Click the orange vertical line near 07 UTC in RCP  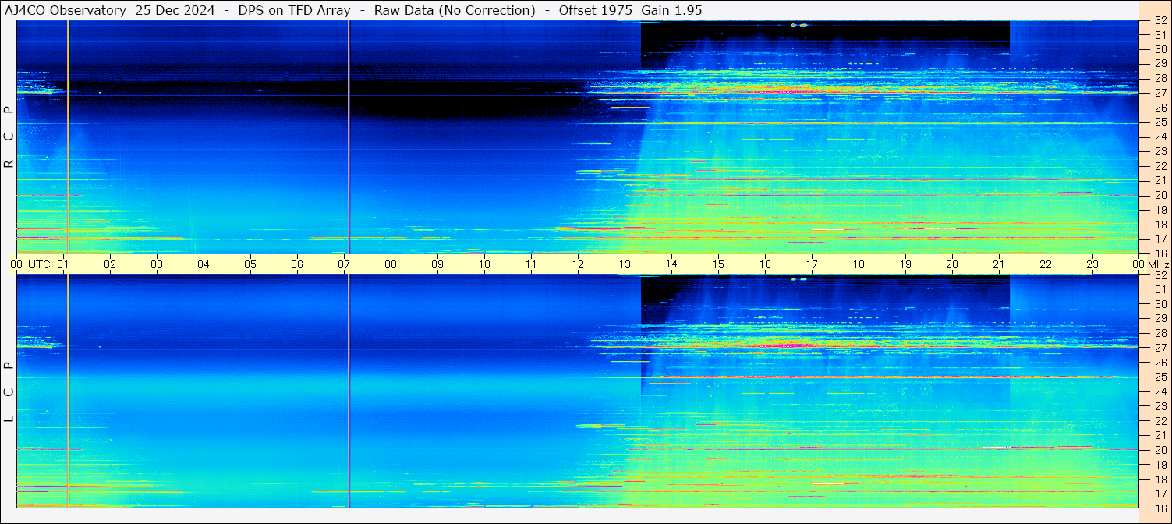point(349,137)
